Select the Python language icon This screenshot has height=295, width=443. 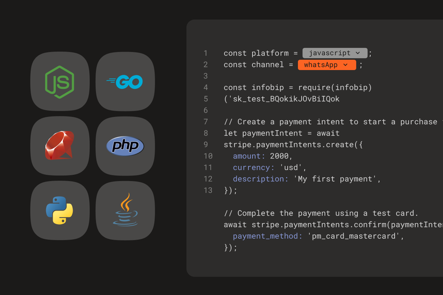coord(60,211)
